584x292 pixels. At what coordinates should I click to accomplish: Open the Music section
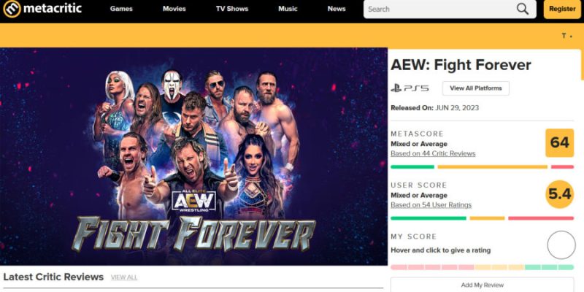288,9
